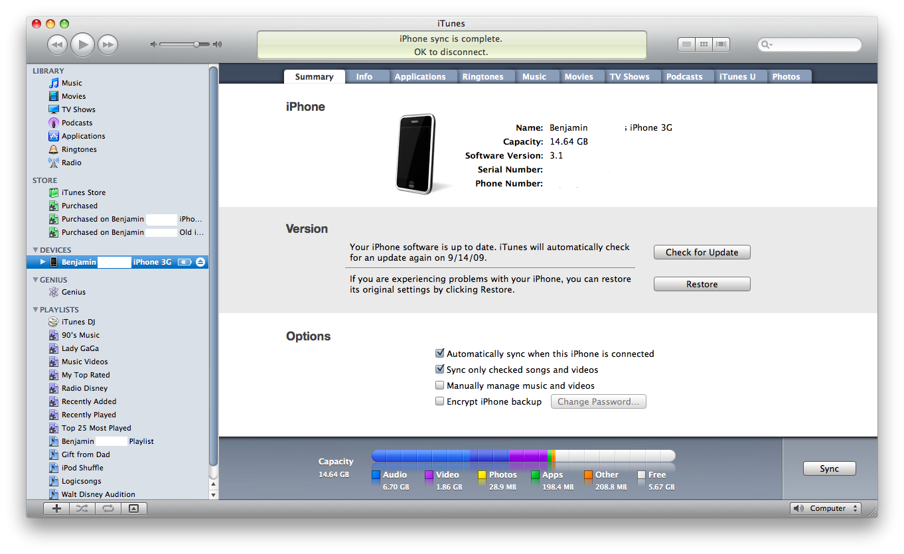904x554 pixels.
Task: Click the orange Other legend swatch
Action: [x=588, y=475]
